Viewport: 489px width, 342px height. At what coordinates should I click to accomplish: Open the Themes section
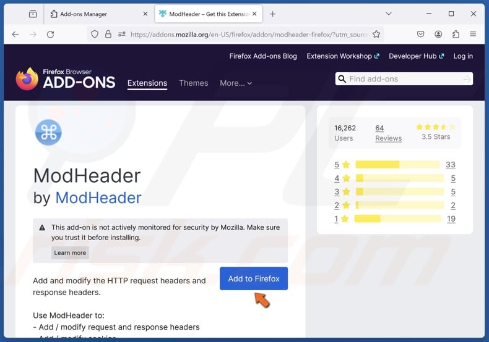pos(193,83)
